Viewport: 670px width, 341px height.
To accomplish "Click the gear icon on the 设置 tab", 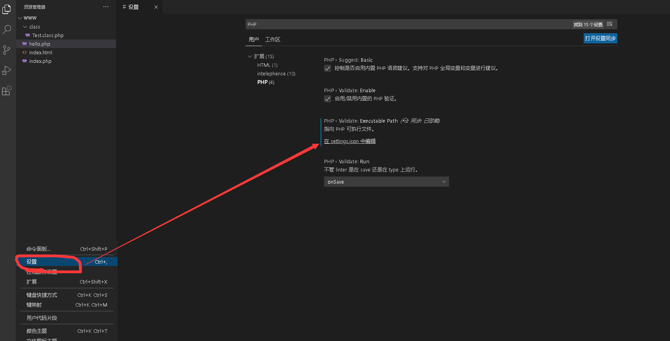I will 125,7.
